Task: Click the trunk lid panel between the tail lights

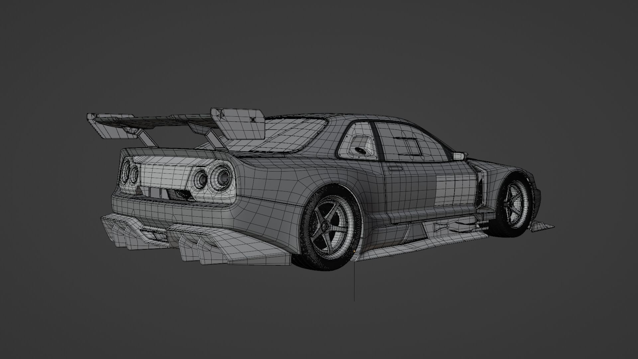Action: click(164, 176)
